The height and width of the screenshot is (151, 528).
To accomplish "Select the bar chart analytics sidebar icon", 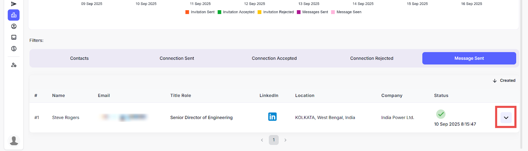I will (x=14, y=15).
